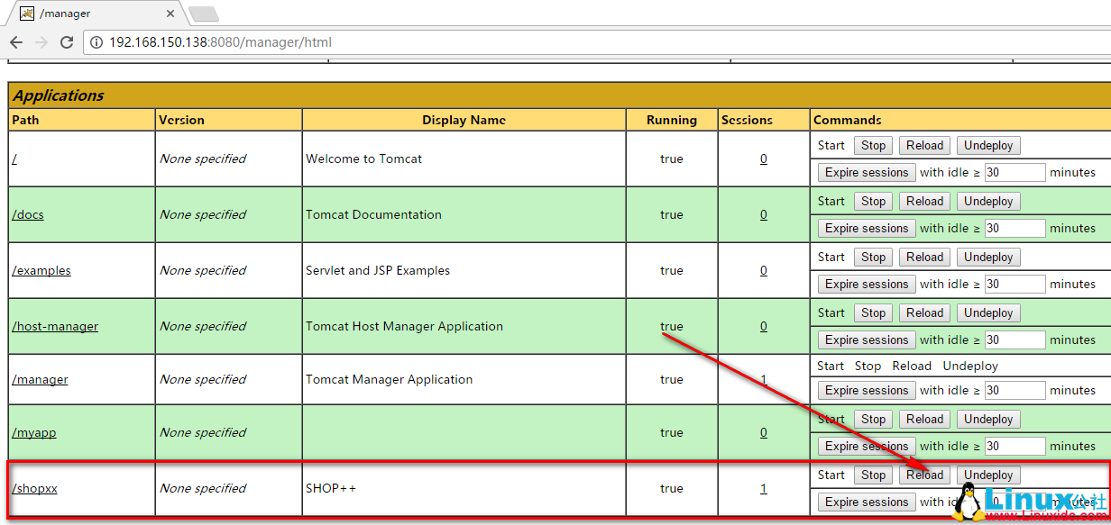Click the browser back arrow icon
The width and height of the screenshot is (1111, 525).
point(16,42)
